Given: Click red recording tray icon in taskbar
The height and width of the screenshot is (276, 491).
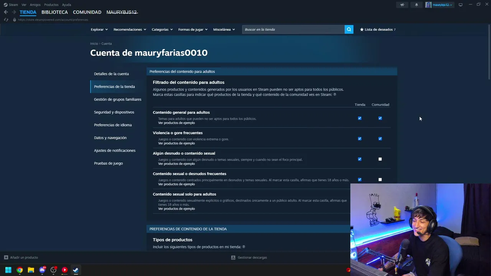Looking at the screenshot, I should pos(348,270).
